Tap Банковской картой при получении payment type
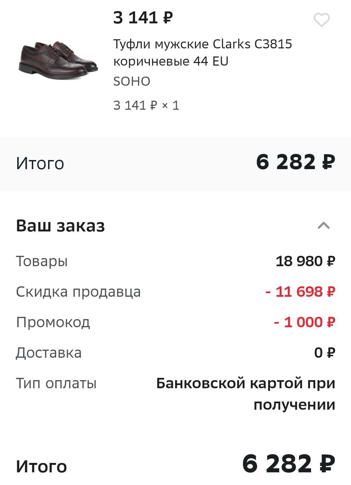Screen dimensions: 351x485 [246, 394]
